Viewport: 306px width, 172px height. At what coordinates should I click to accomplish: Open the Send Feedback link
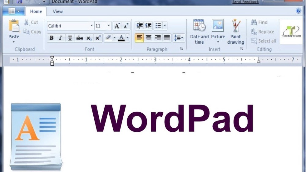point(245,2)
